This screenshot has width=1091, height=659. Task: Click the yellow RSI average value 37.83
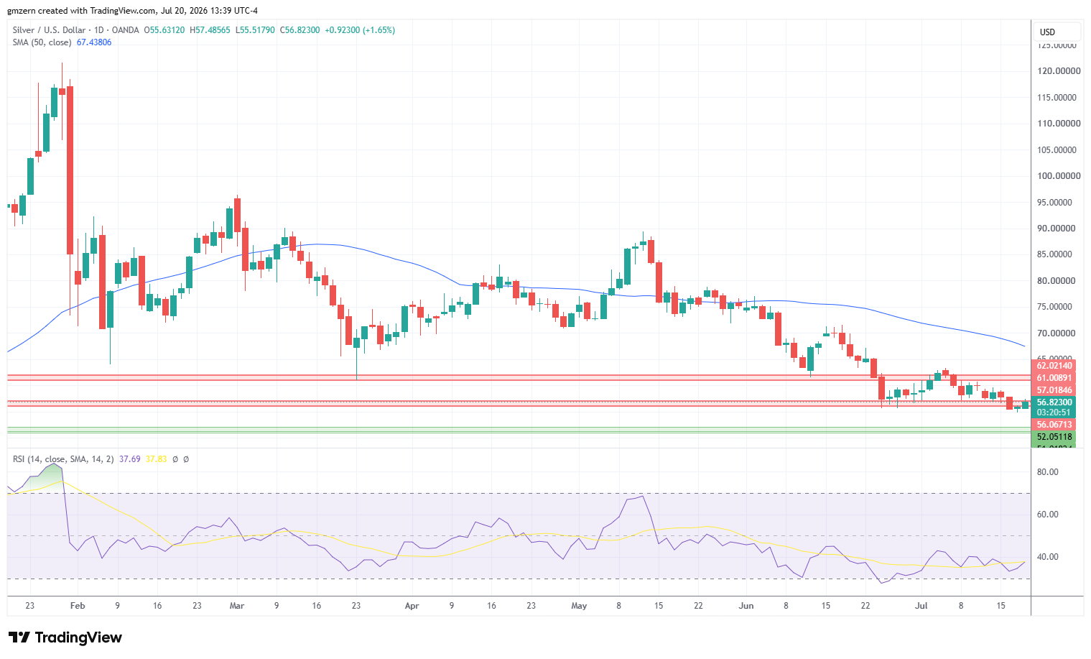click(x=156, y=458)
